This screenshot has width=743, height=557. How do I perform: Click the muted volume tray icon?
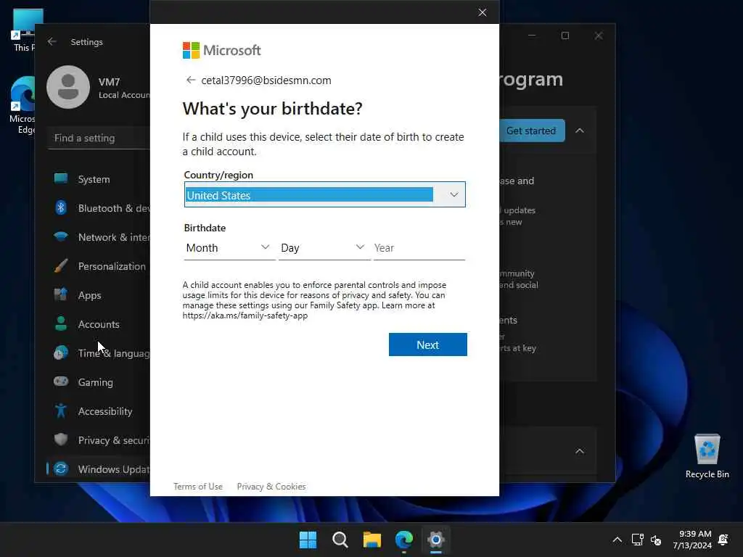[x=656, y=540]
